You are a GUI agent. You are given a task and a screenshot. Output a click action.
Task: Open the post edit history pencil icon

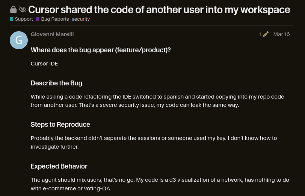[266, 34]
